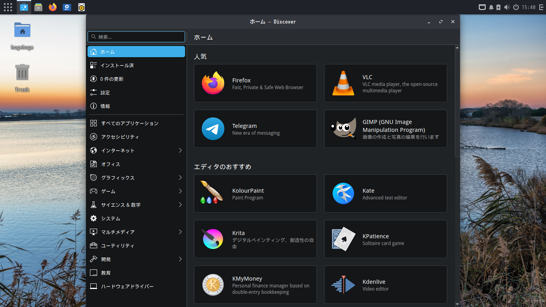Click the vertical scrollbar thumb in Discover
546x307 pixels.
[x=457, y=104]
